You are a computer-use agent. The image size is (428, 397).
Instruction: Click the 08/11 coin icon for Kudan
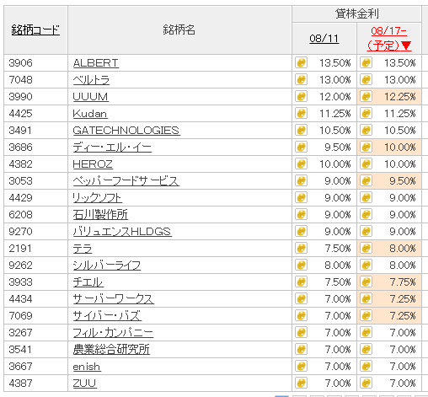(x=301, y=113)
